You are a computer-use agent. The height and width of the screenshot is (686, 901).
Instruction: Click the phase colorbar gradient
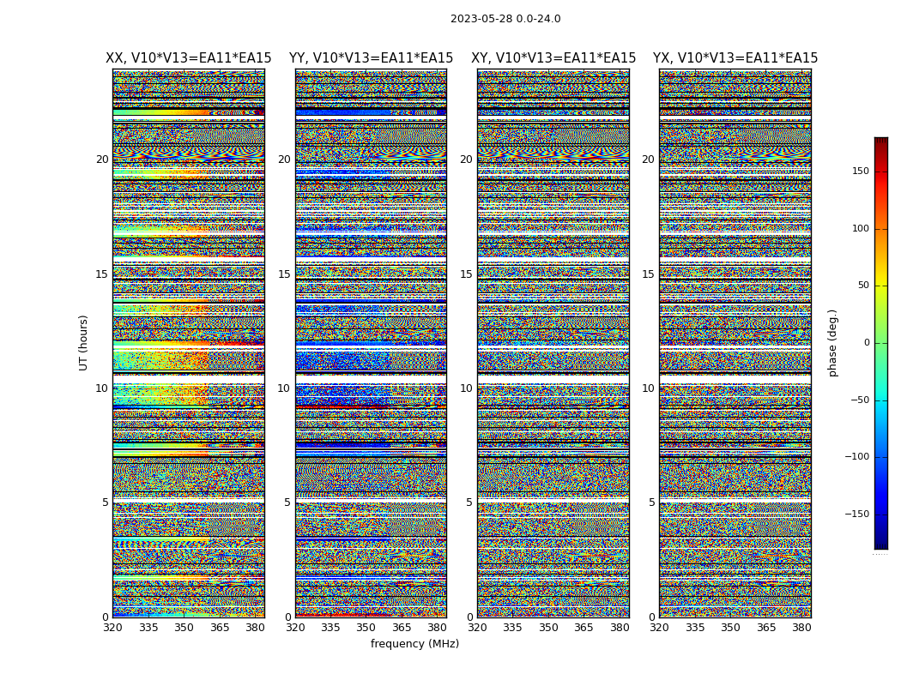[x=881, y=343]
